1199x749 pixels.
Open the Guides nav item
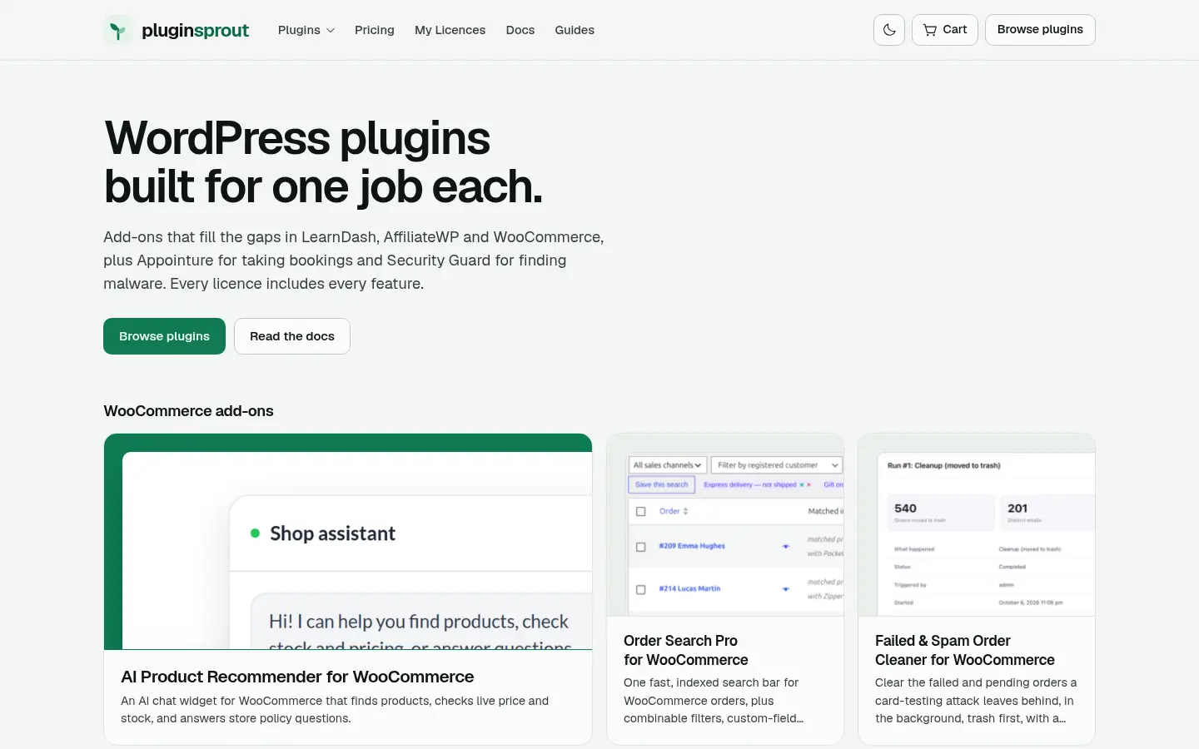(575, 30)
